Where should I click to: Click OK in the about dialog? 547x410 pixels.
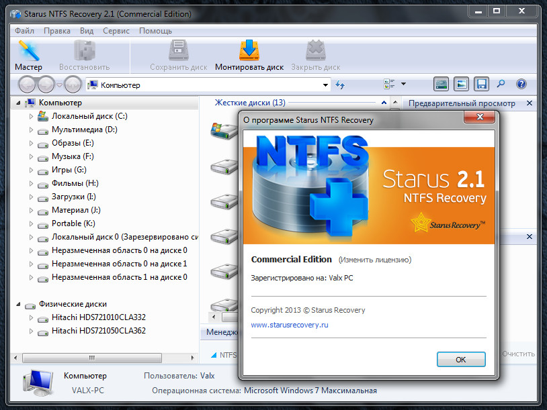pyautogui.click(x=461, y=360)
